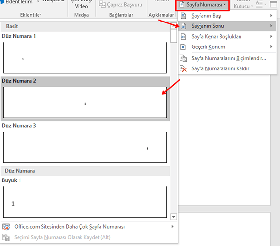Click the gallery scrollbar down arrow
The width and height of the screenshot is (280, 246).
pyautogui.click(x=173, y=217)
